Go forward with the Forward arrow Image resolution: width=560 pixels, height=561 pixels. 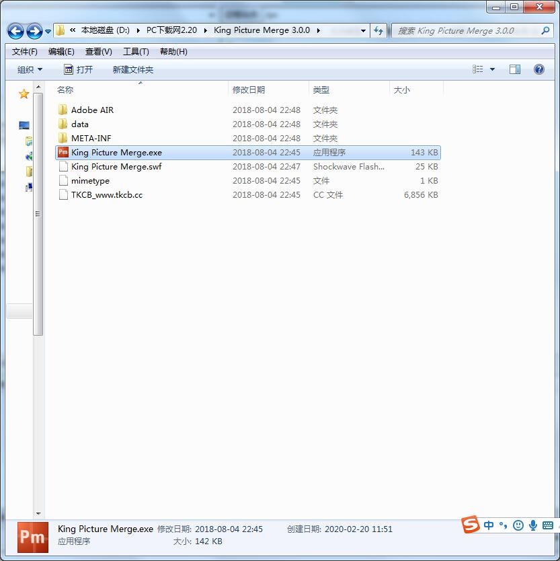click(x=34, y=31)
